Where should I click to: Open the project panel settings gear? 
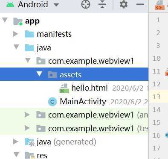(x=124, y=4)
